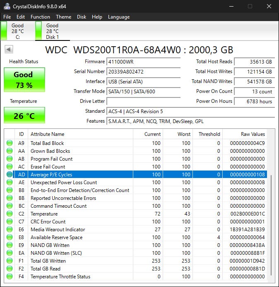
Task: Click the Transfer Mode field
Action: (144, 92)
